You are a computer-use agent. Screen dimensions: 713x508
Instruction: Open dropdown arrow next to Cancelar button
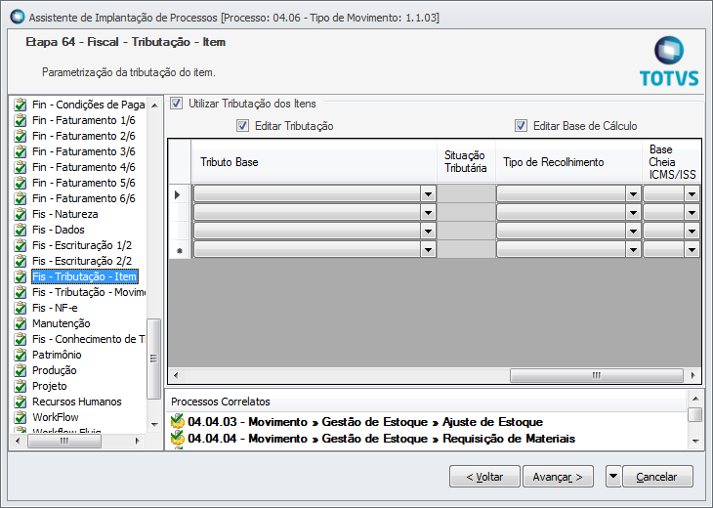(x=613, y=476)
